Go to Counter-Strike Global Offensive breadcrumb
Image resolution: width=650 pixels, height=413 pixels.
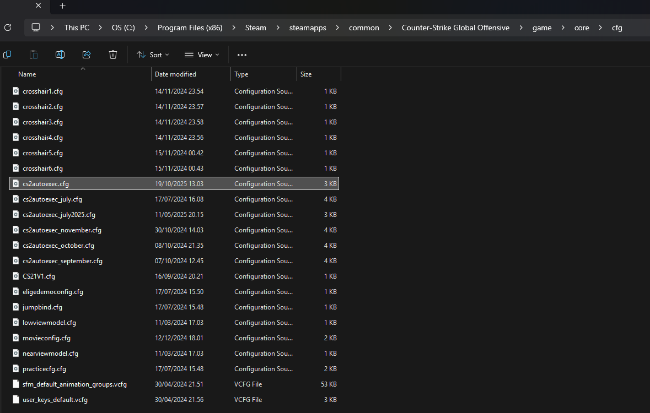point(455,28)
